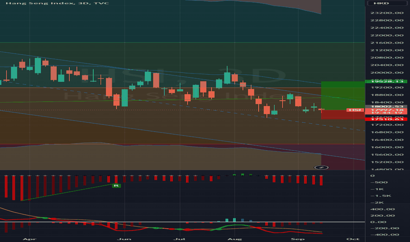This screenshot has width=410, height=242.
Task: Click the 19200.00 price axis value
Action: click(387, 88)
